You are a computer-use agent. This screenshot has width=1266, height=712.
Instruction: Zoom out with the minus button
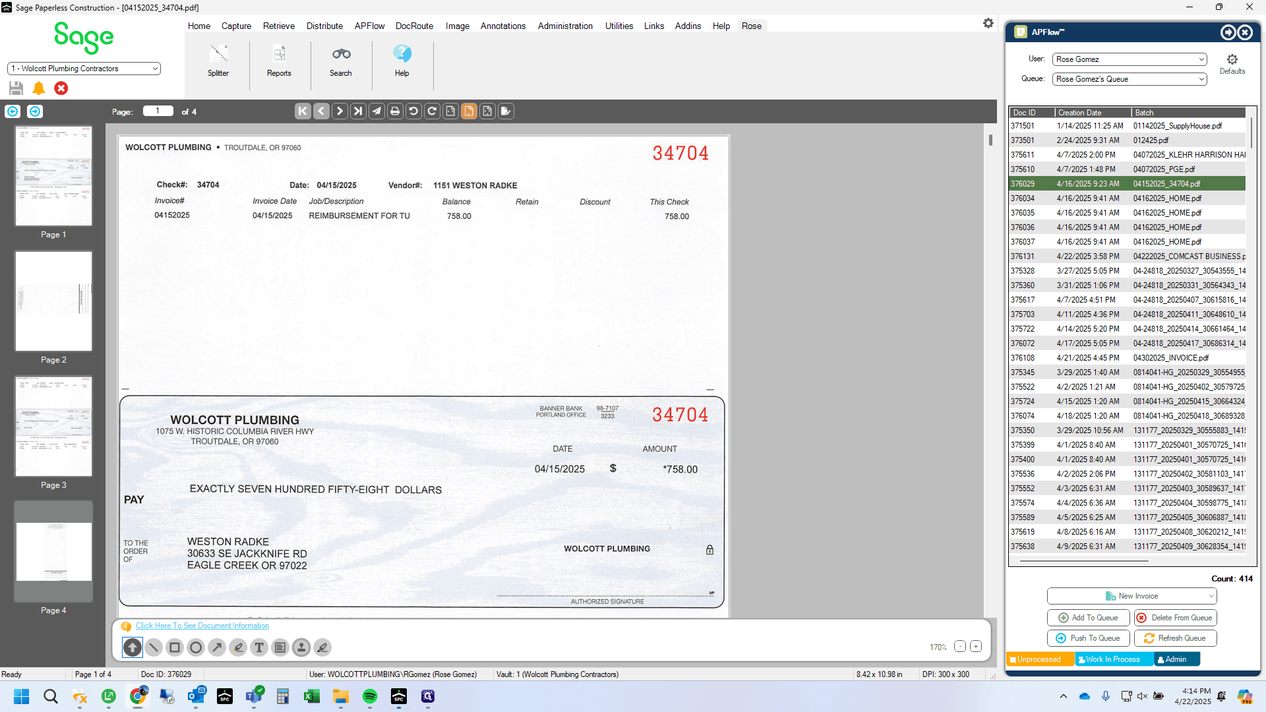click(960, 647)
